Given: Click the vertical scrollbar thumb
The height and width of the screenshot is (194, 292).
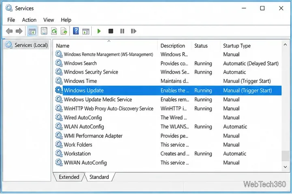Looking at the screenshot, I should click(x=285, y=156).
